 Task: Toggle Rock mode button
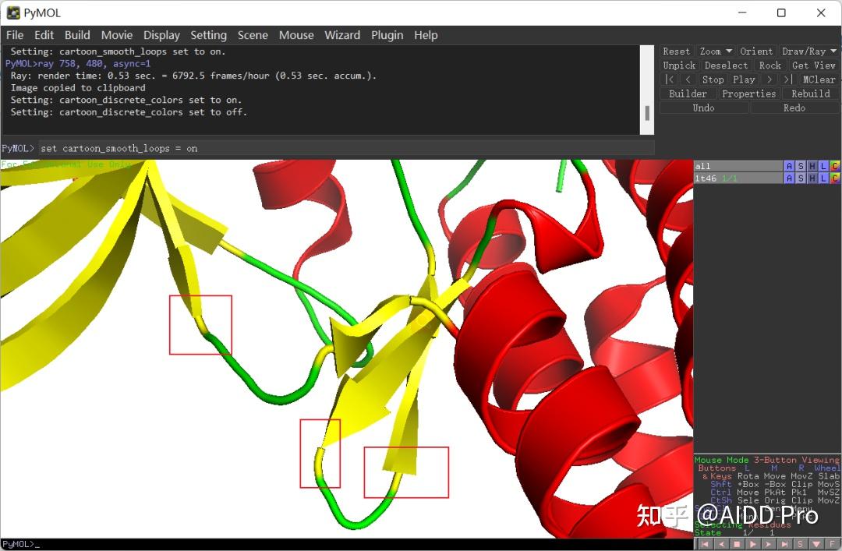coord(769,65)
